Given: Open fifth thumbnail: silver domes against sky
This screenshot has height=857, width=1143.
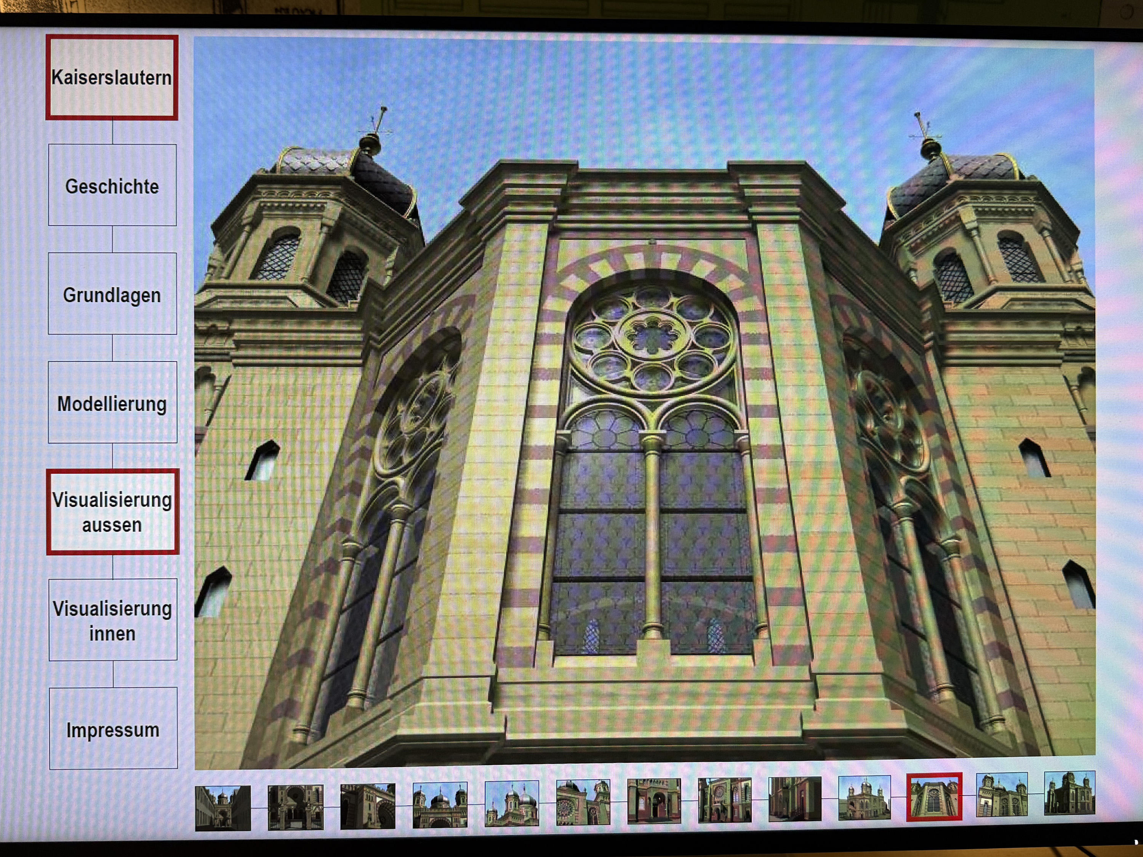Looking at the screenshot, I should tap(512, 803).
